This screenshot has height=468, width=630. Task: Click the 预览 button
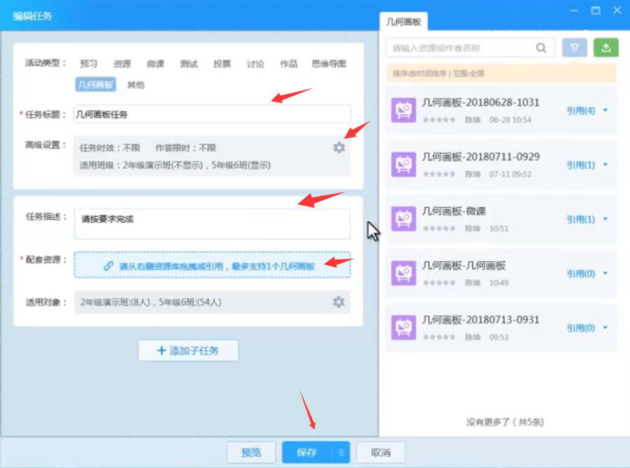click(x=251, y=452)
